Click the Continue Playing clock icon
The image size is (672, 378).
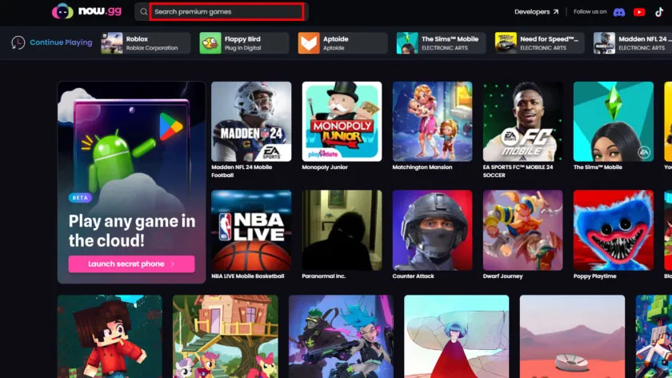(x=18, y=42)
